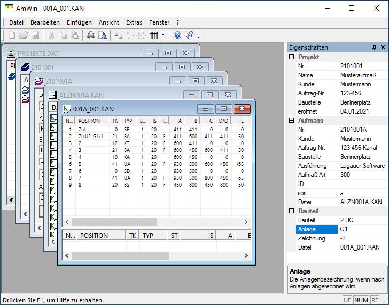Open Print Preview from the toolbar
Image resolution: width=389 pixels, height=305 pixels.
(x=103, y=35)
